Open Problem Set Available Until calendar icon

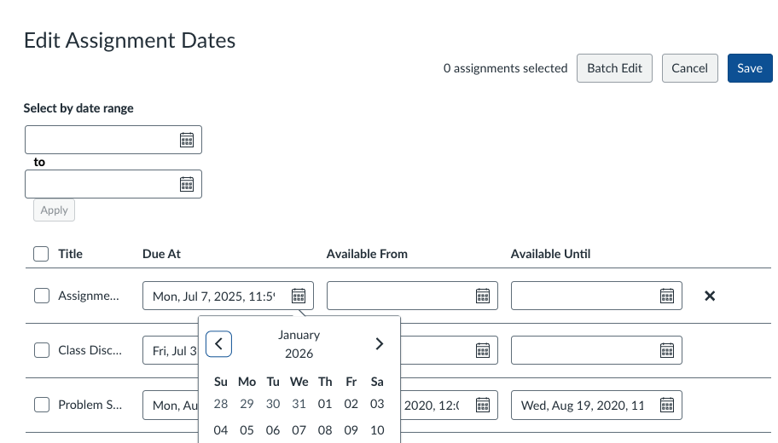point(667,406)
